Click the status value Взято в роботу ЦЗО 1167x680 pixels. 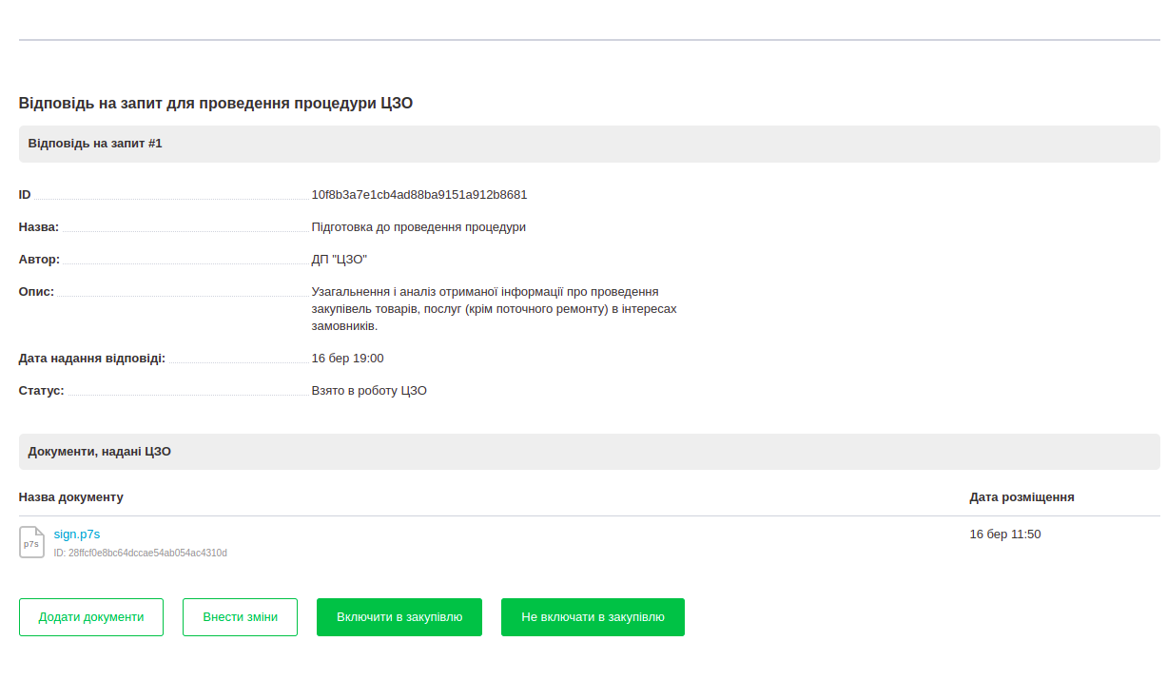click(x=369, y=391)
